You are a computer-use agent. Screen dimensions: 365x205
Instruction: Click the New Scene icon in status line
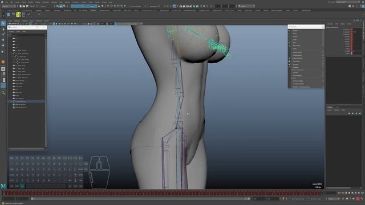tap(21, 6)
